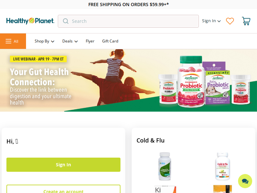Expand the Deals dropdown
257x193 pixels.
[x=70, y=41]
